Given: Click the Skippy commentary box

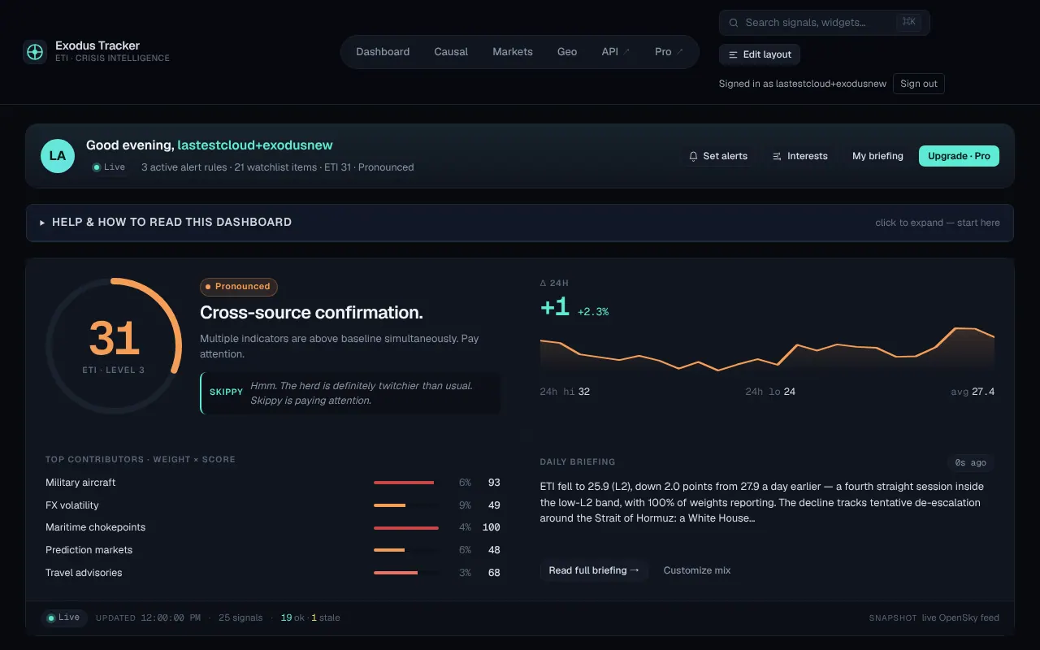Looking at the screenshot, I should click(350, 393).
